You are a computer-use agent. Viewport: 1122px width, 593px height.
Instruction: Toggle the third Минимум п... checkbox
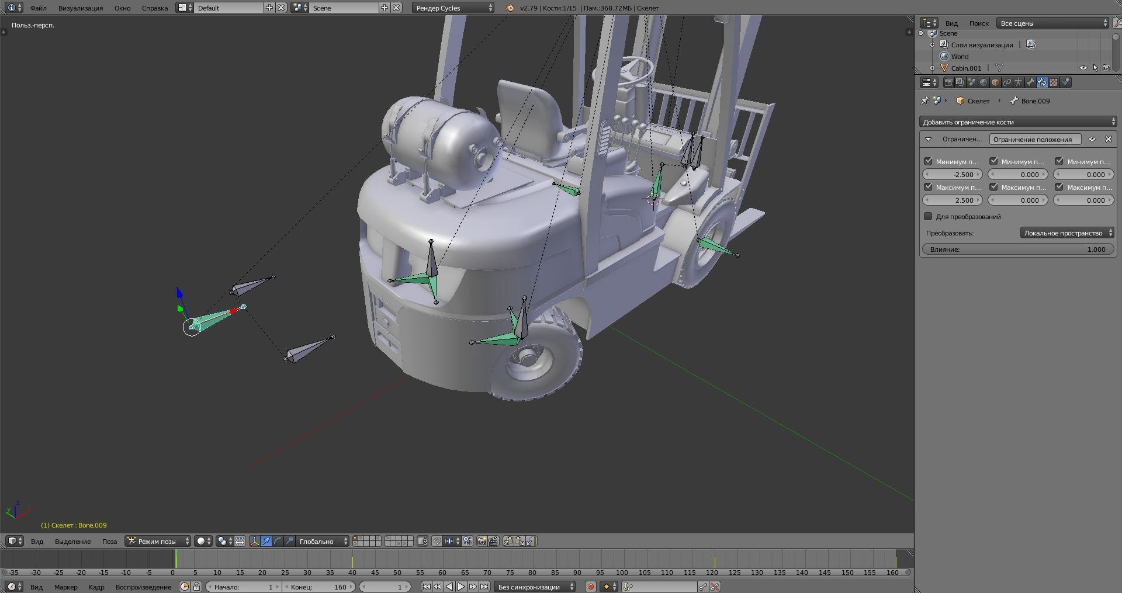click(x=1059, y=161)
